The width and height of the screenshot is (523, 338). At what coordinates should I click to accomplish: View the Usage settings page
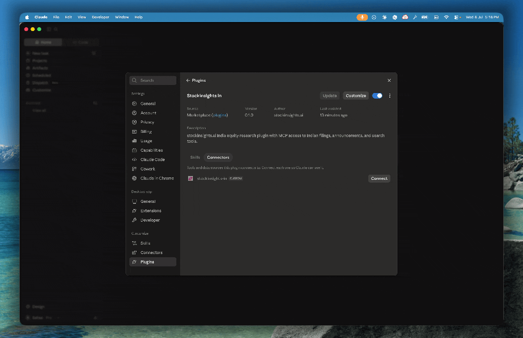pos(152,141)
